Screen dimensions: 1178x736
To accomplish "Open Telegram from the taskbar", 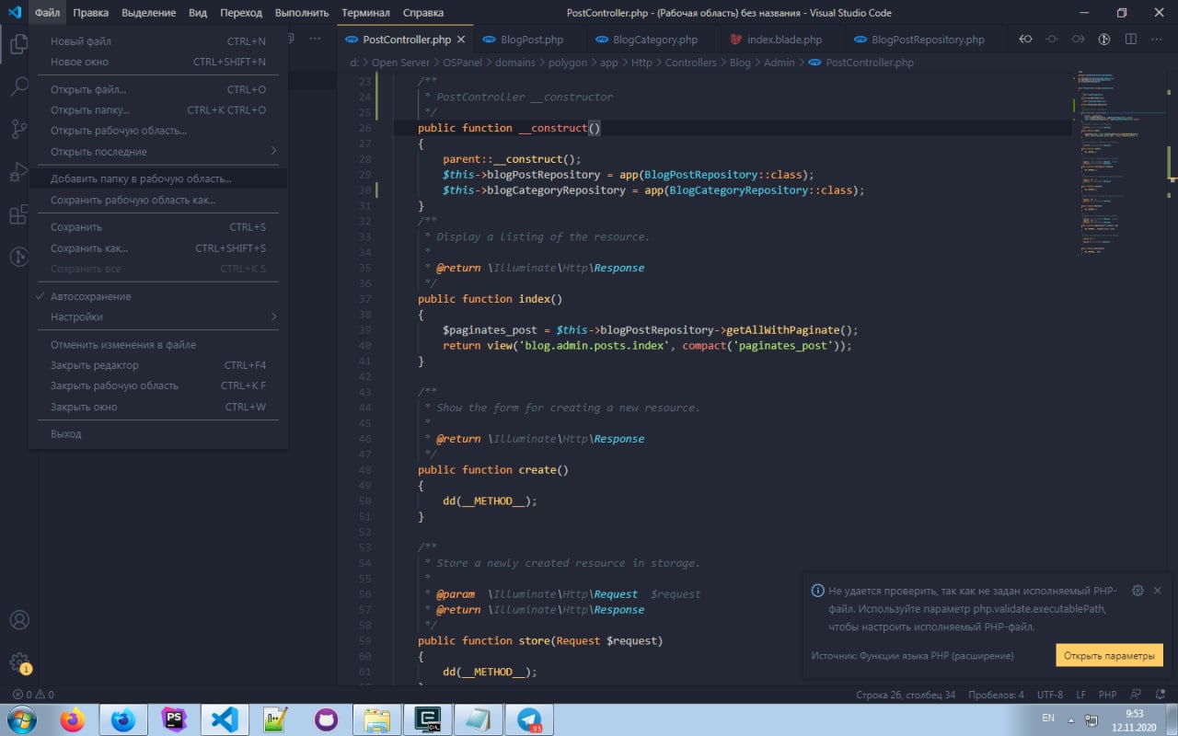I will [x=528, y=719].
